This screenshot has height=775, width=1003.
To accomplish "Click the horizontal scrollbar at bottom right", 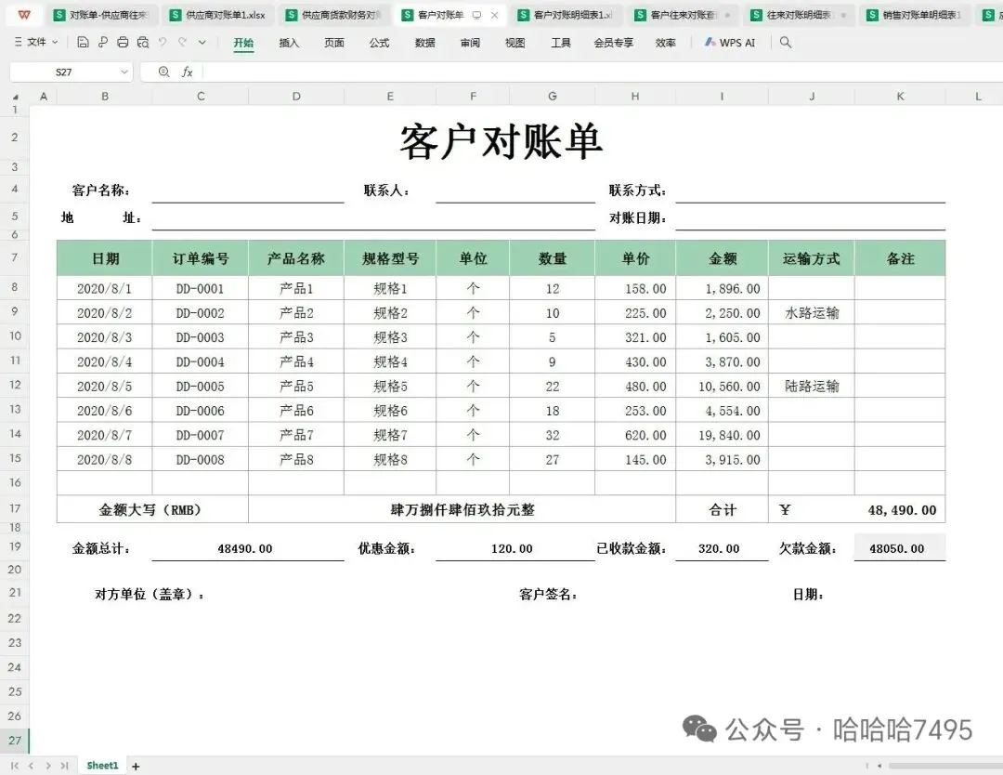I will point(945,766).
